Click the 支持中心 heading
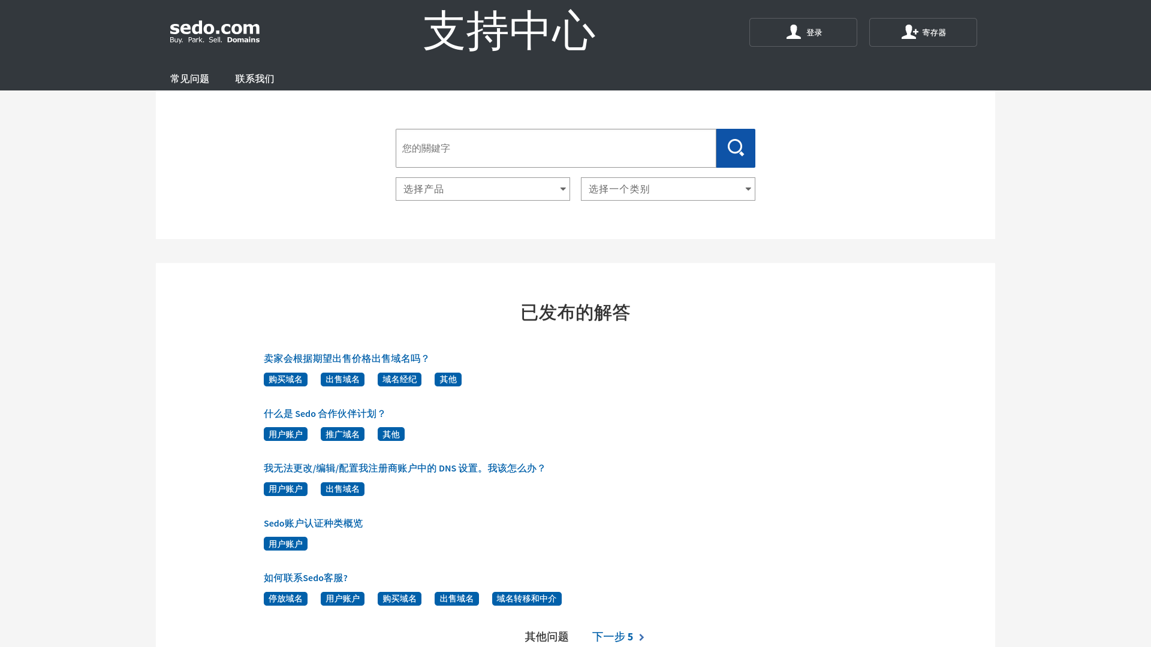This screenshot has width=1151, height=647. click(x=510, y=31)
